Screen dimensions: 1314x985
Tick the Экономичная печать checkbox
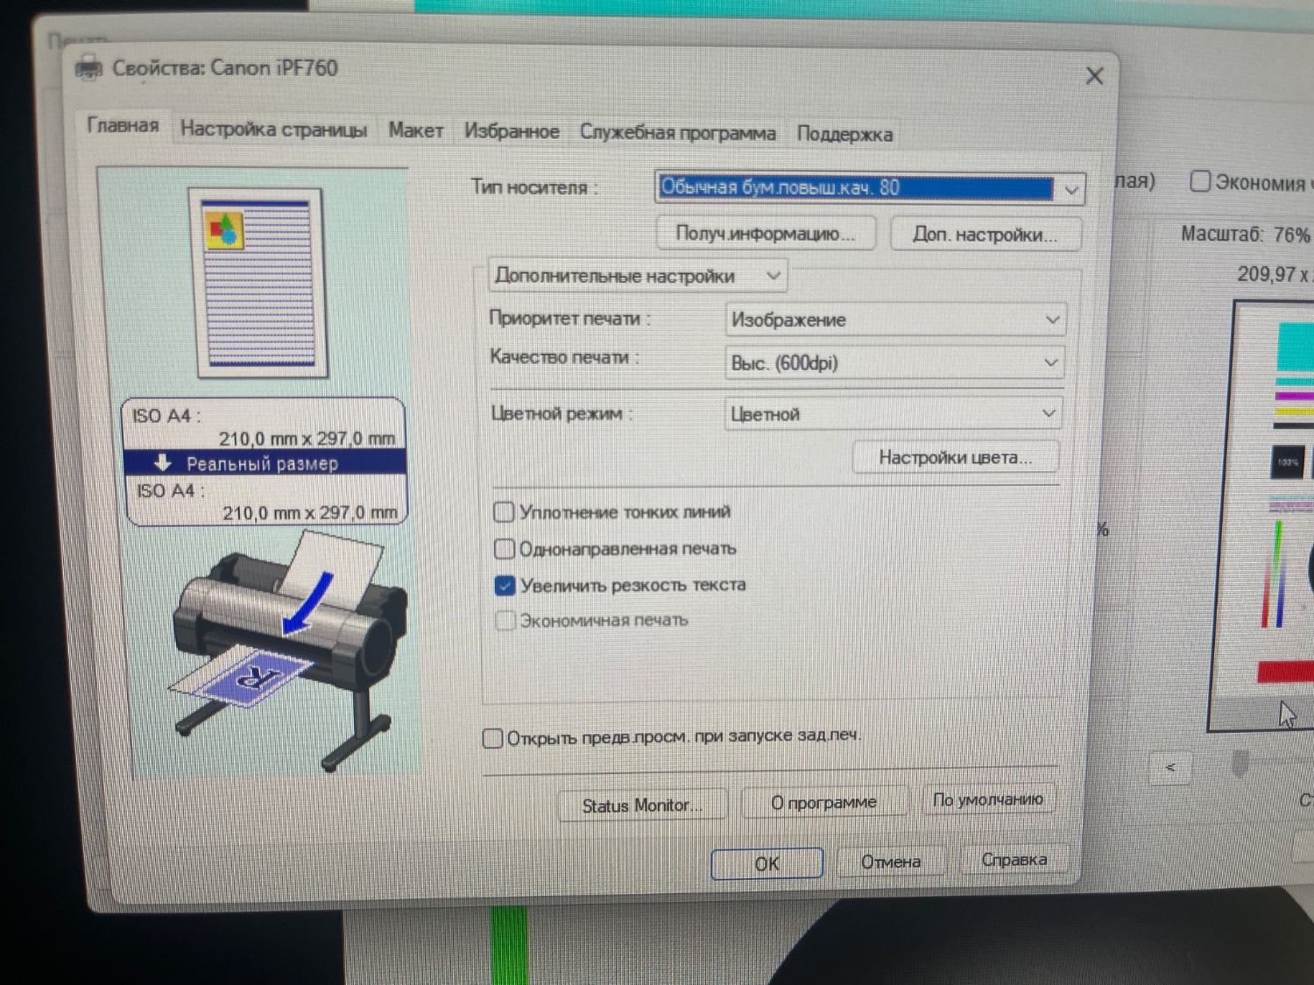click(x=505, y=621)
